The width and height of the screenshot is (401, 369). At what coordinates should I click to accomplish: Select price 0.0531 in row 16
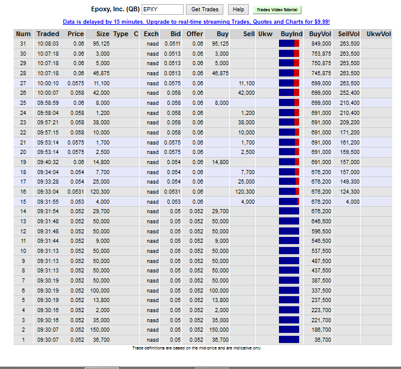pyautogui.click(x=76, y=192)
